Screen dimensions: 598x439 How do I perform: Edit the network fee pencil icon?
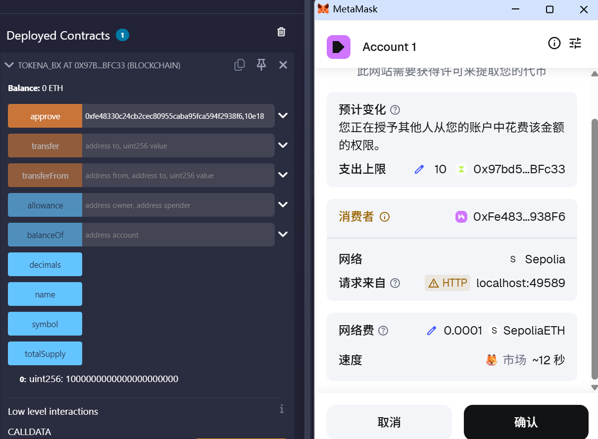(x=432, y=331)
